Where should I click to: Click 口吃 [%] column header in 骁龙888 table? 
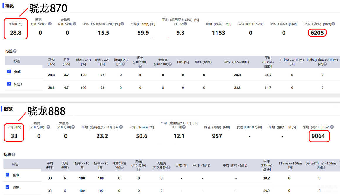coord(181,165)
